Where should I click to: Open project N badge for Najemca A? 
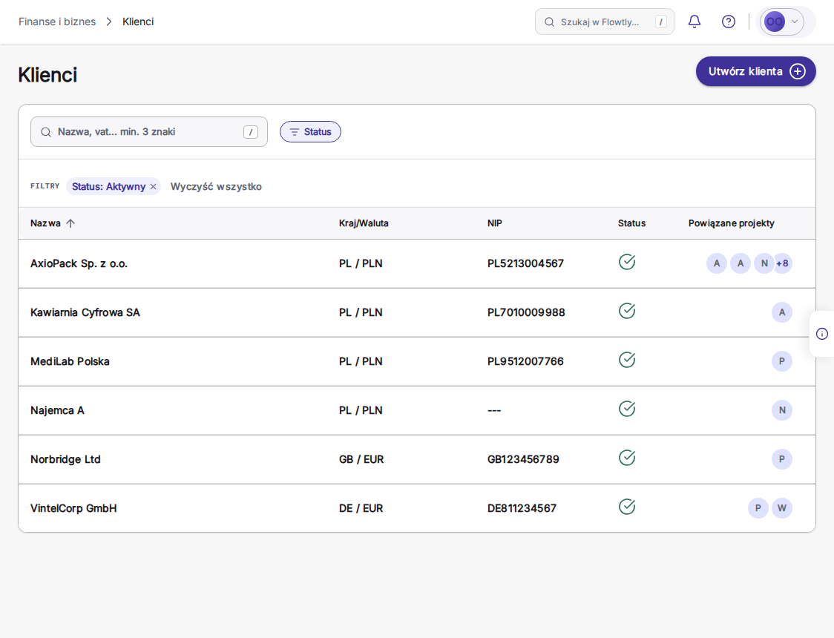(x=782, y=410)
